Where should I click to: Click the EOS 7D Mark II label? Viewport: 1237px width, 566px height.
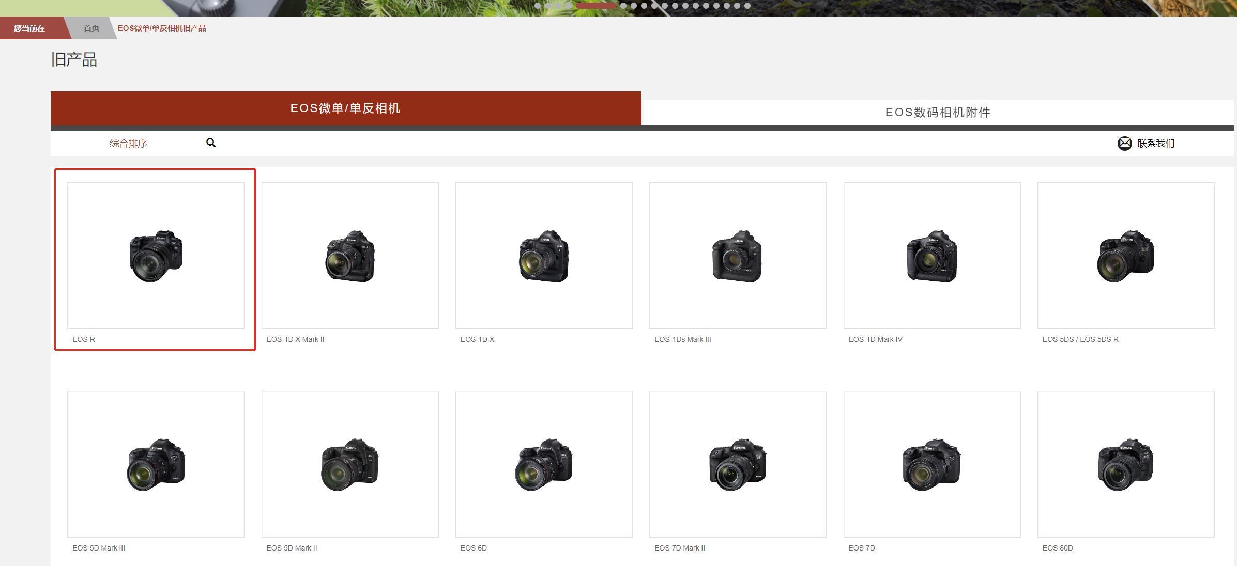(x=680, y=548)
